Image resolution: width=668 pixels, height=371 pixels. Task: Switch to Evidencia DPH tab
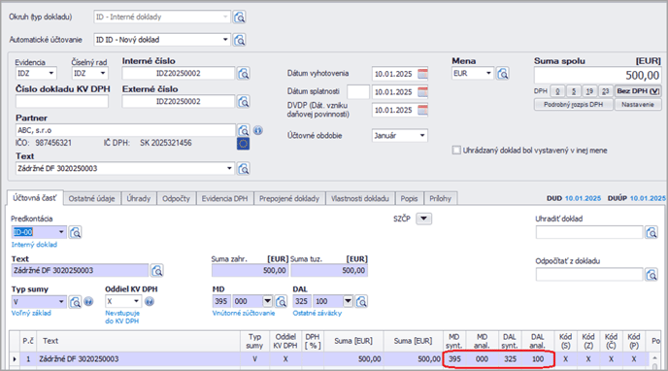pyautogui.click(x=224, y=198)
